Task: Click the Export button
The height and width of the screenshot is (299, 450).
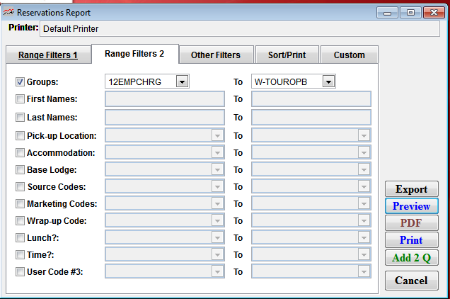Action: [412, 189]
